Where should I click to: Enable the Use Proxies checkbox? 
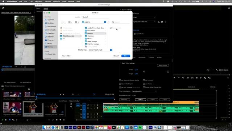144,84
